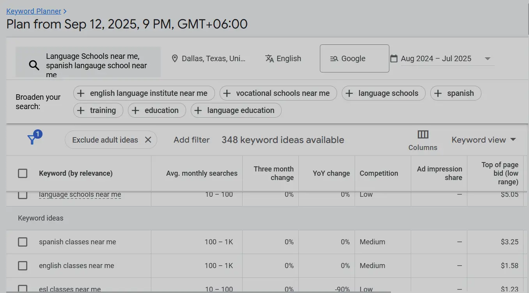Check the box next to english classes near me
529x293 pixels.
pos(22,266)
